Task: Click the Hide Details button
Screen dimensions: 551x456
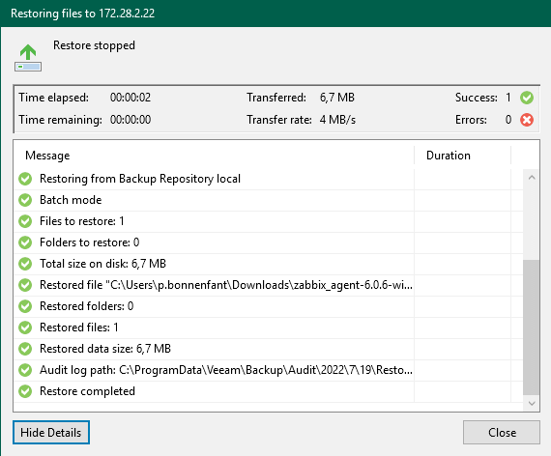Action: (51, 432)
